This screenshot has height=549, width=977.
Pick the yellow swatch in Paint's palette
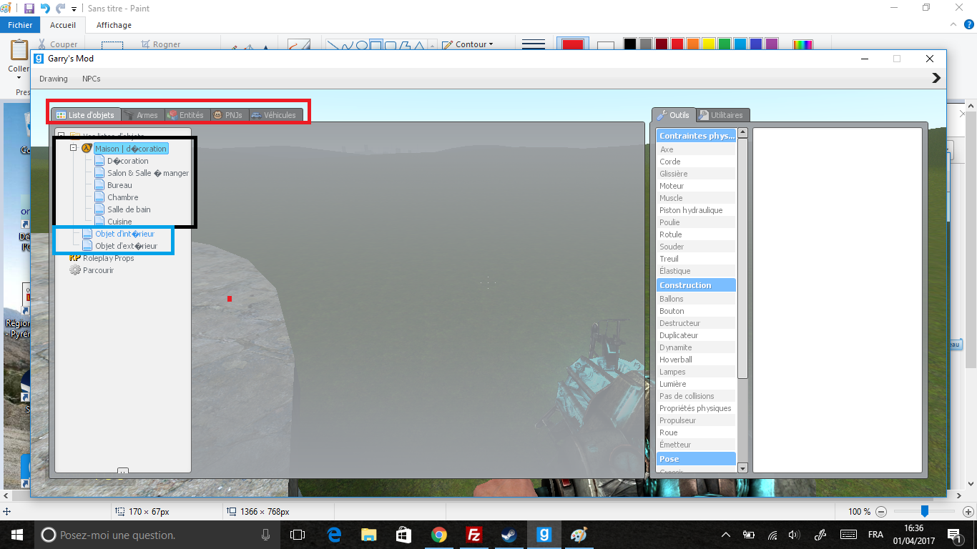[708, 44]
